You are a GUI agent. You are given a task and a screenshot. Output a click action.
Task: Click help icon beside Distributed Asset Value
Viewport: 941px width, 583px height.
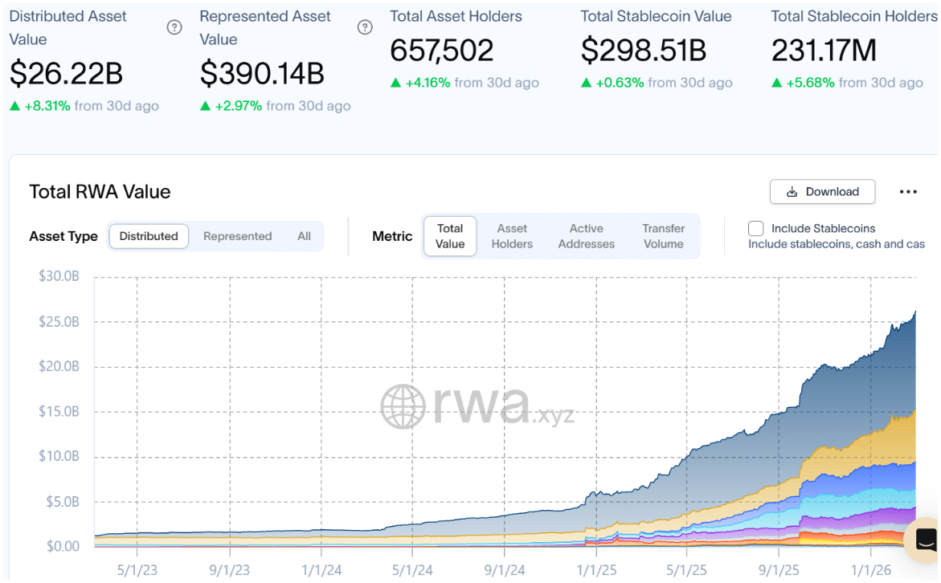coord(174,27)
